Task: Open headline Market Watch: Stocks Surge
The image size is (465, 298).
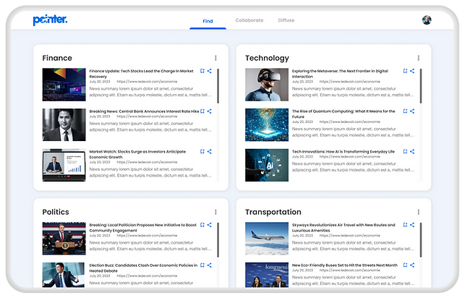Action: 137,154
